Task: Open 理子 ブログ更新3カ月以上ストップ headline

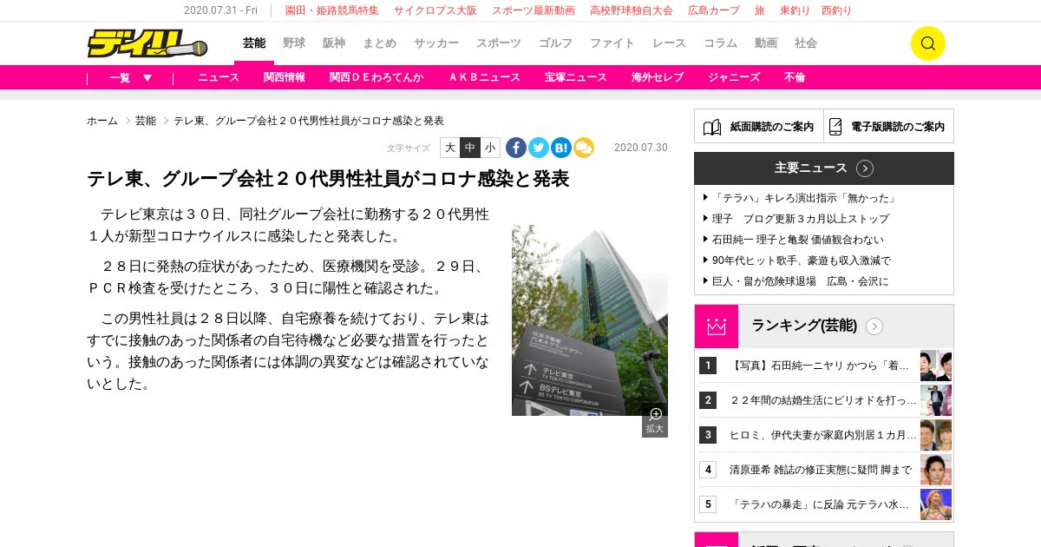Action: coord(801,219)
